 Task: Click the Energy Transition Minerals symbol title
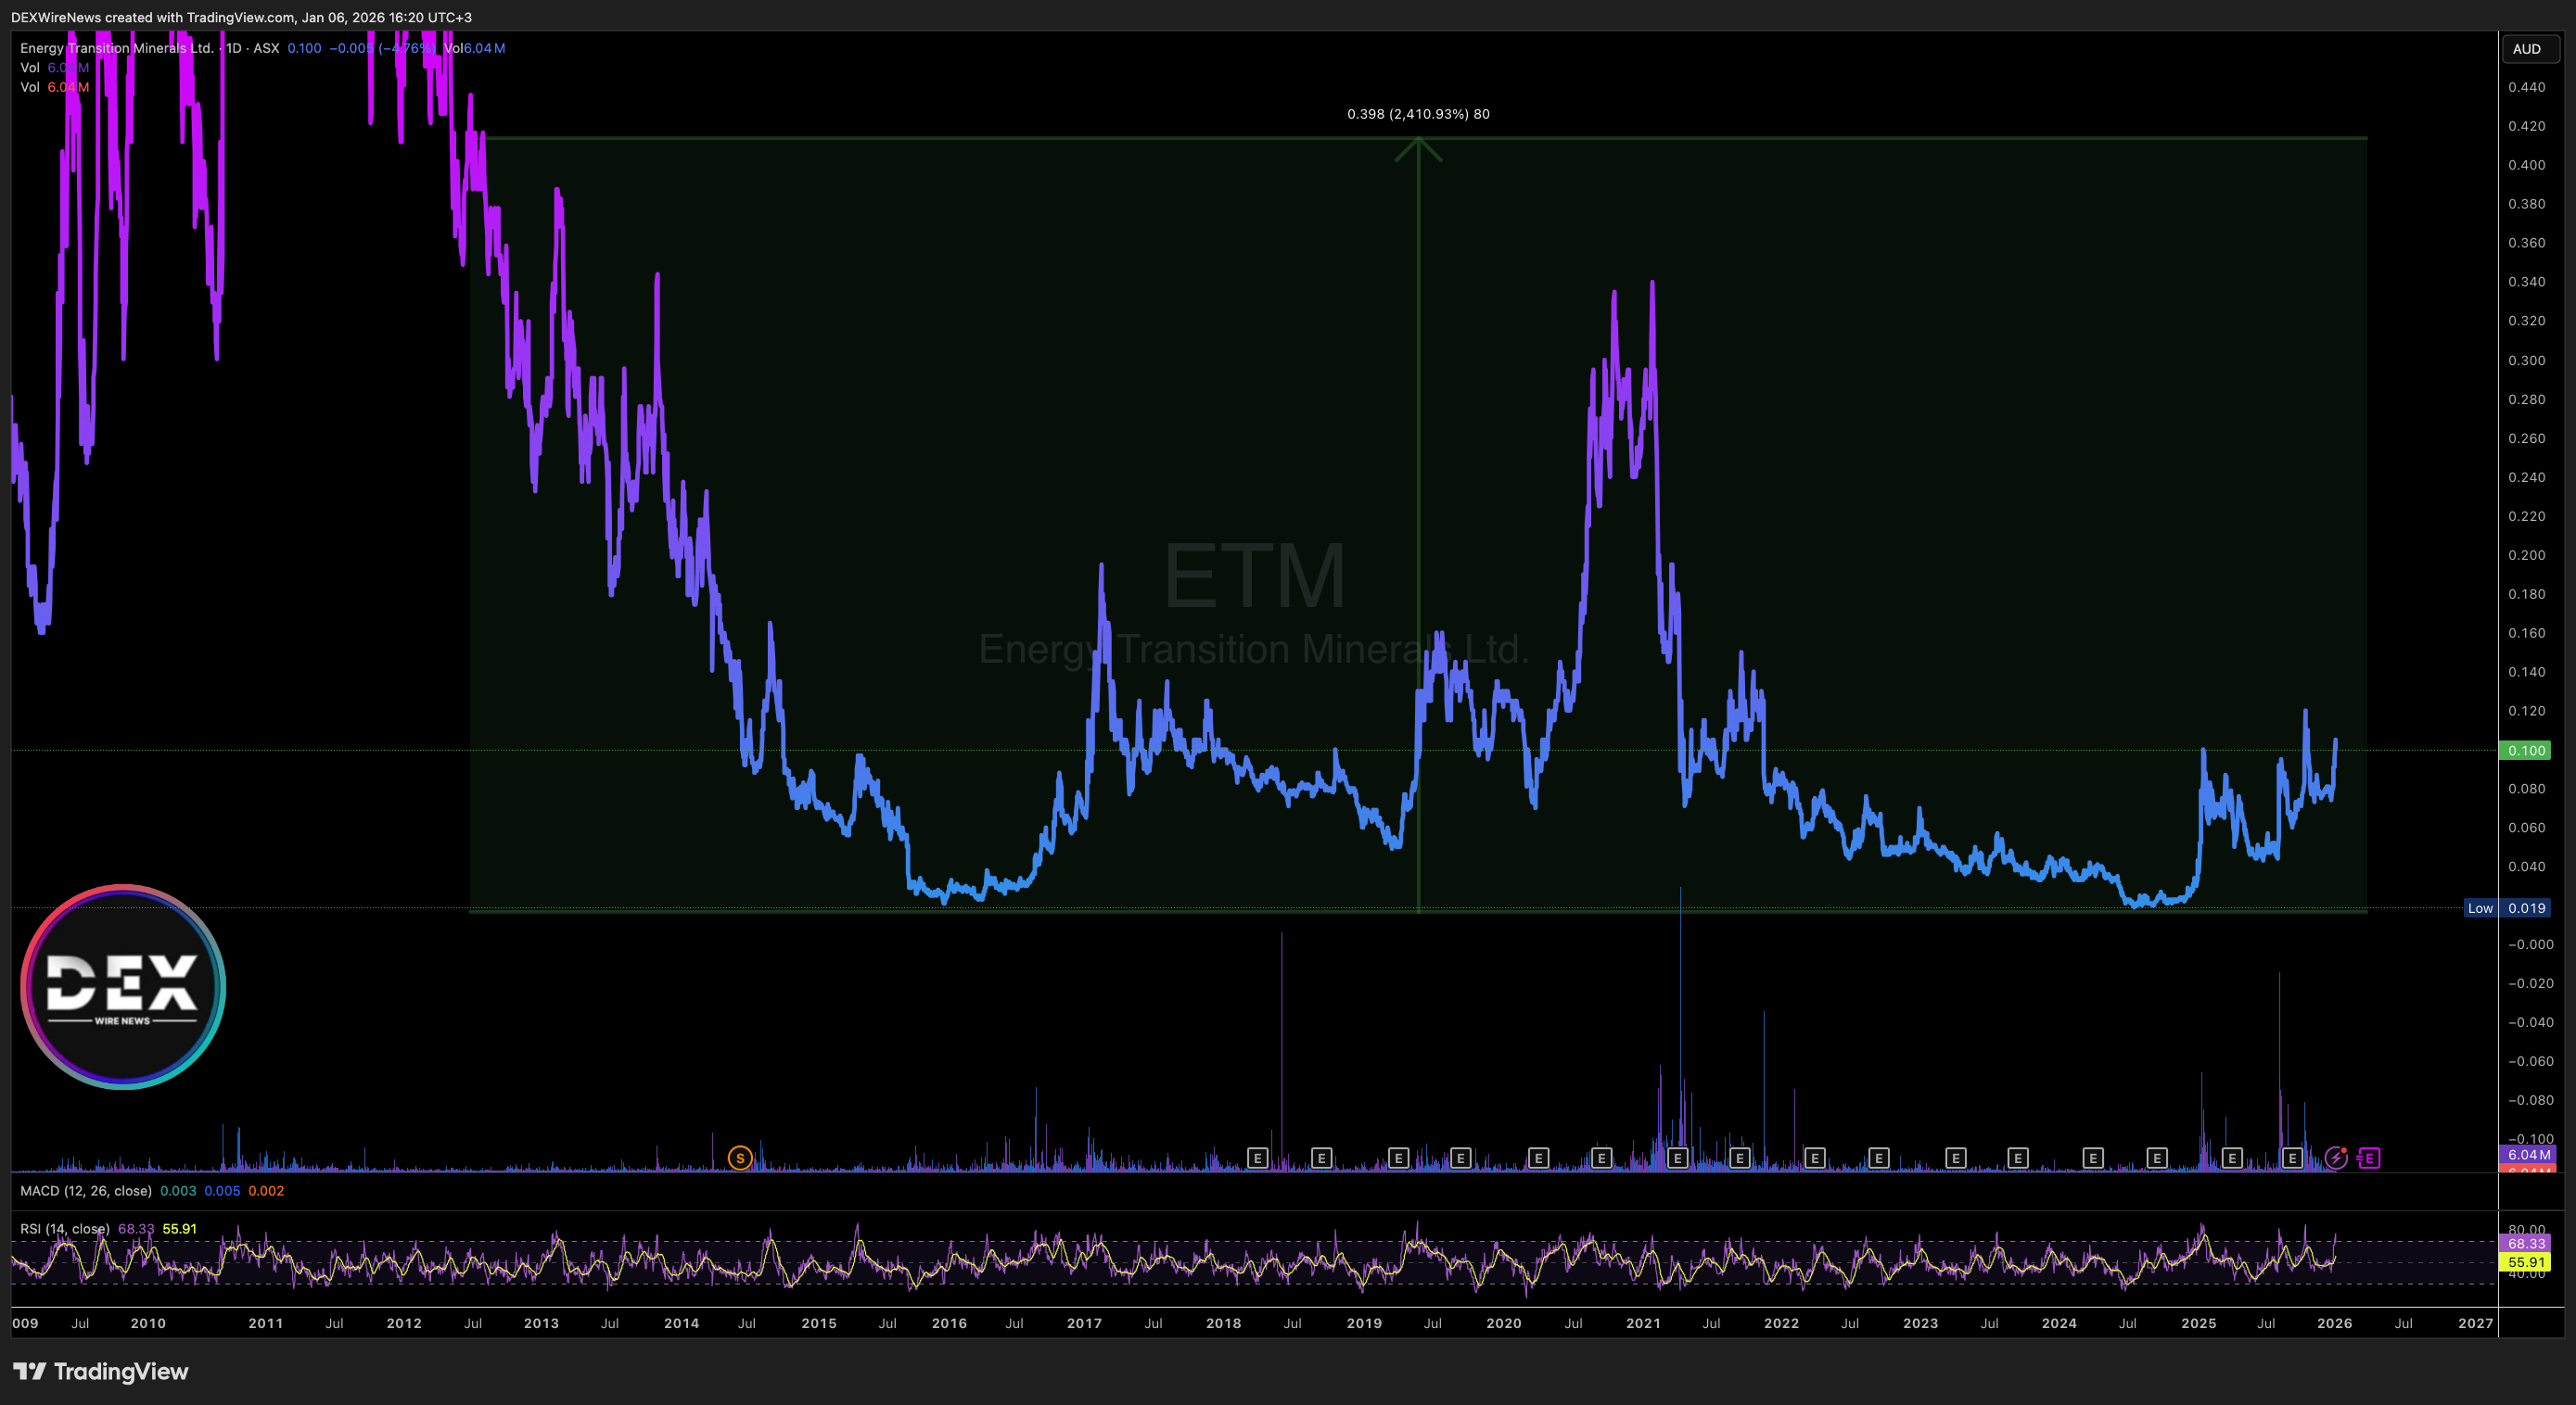coord(116,48)
